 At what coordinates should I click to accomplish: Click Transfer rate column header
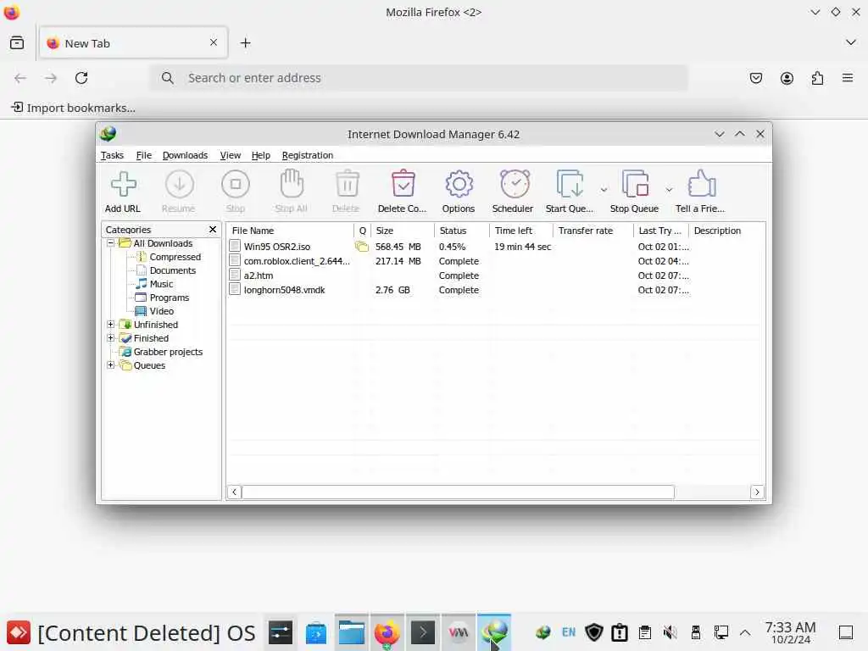(x=593, y=231)
